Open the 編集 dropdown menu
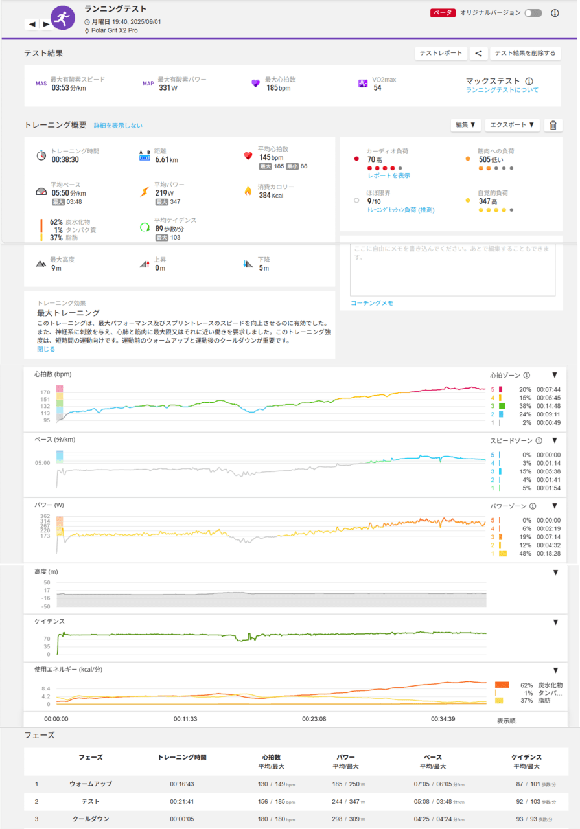The image size is (580, 829). pos(465,125)
